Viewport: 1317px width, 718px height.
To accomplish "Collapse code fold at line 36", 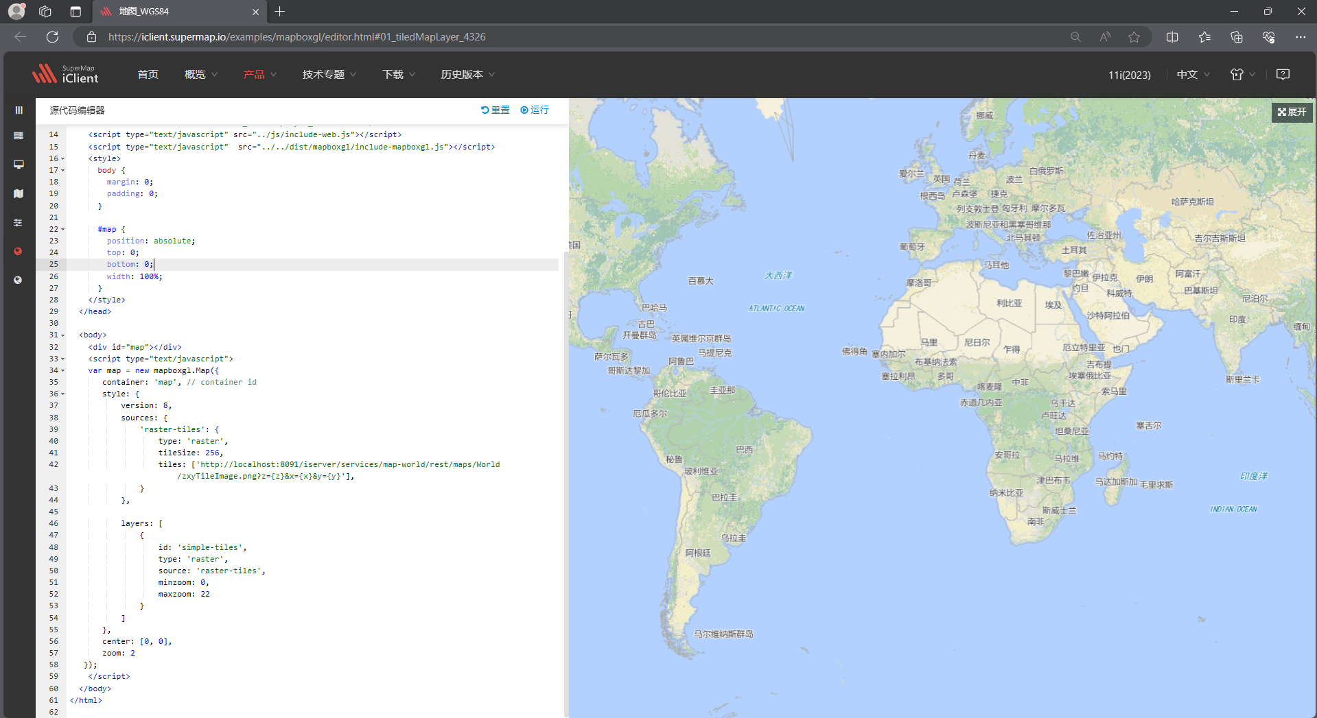I will (x=62, y=394).
